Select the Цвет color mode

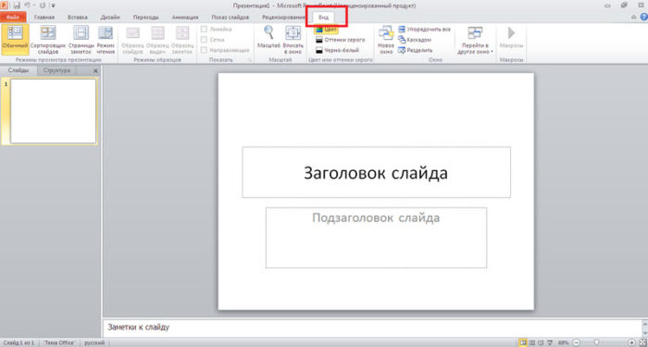tap(326, 30)
